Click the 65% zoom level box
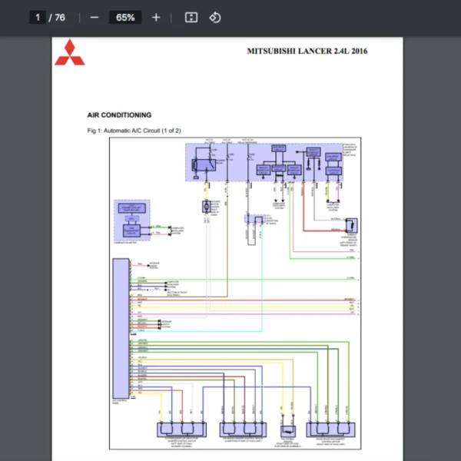This screenshot has width=461, height=461. click(x=125, y=17)
